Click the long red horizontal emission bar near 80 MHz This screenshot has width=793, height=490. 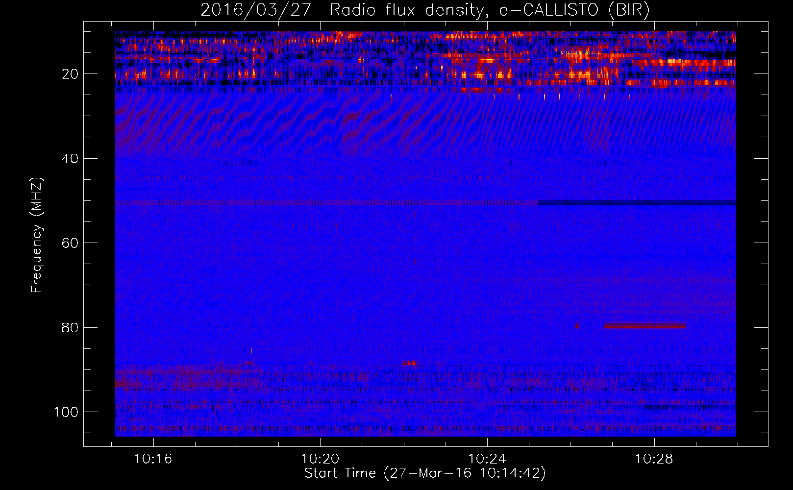coord(645,326)
